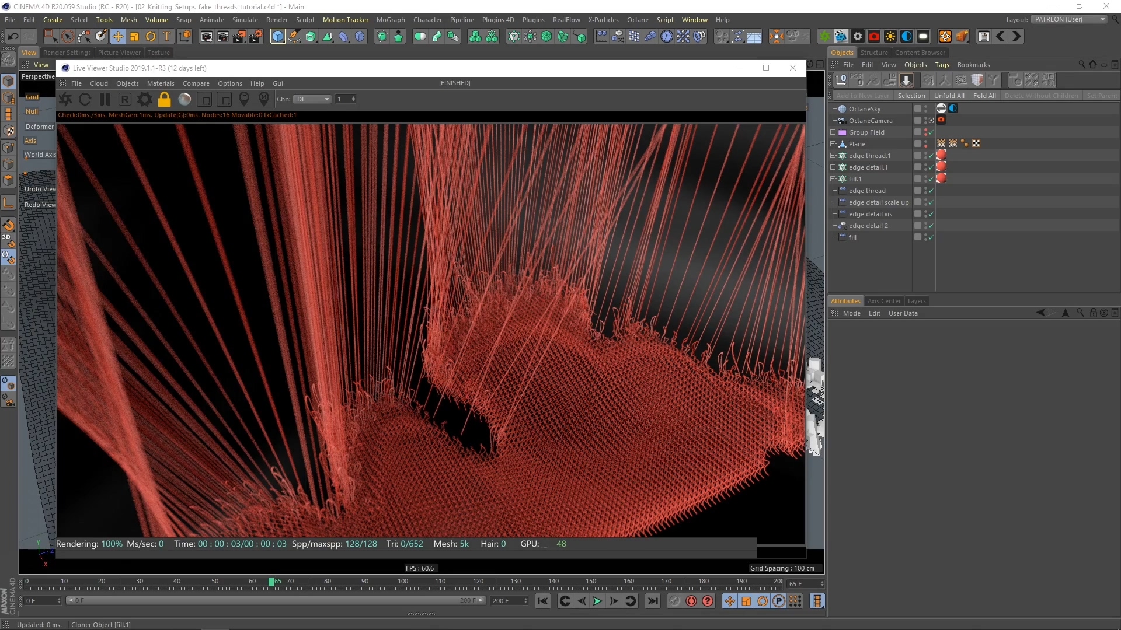Pause the Live Viewer render
Viewport: 1121px width, 630px height.
tap(104, 99)
